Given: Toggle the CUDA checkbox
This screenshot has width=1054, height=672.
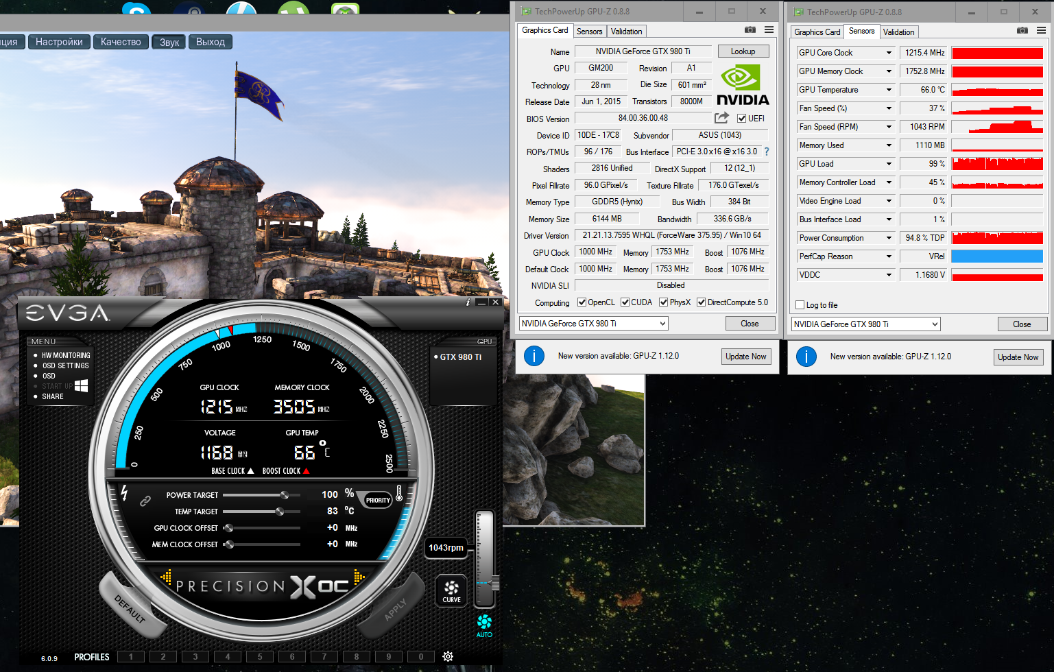Looking at the screenshot, I should tap(625, 302).
